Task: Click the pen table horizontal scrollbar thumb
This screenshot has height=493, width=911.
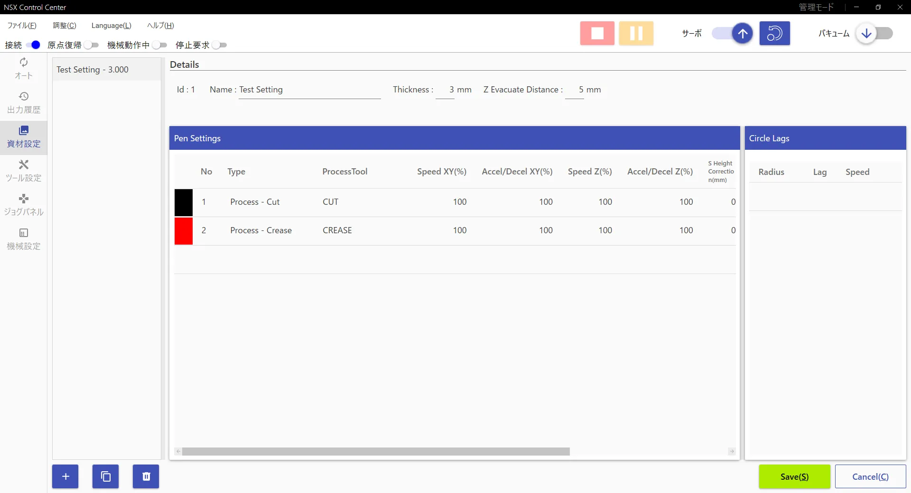Action: [x=376, y=451]
